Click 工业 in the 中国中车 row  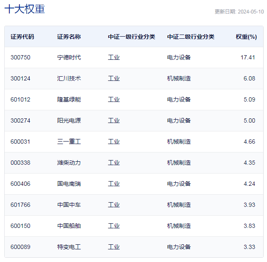(114, 205)
